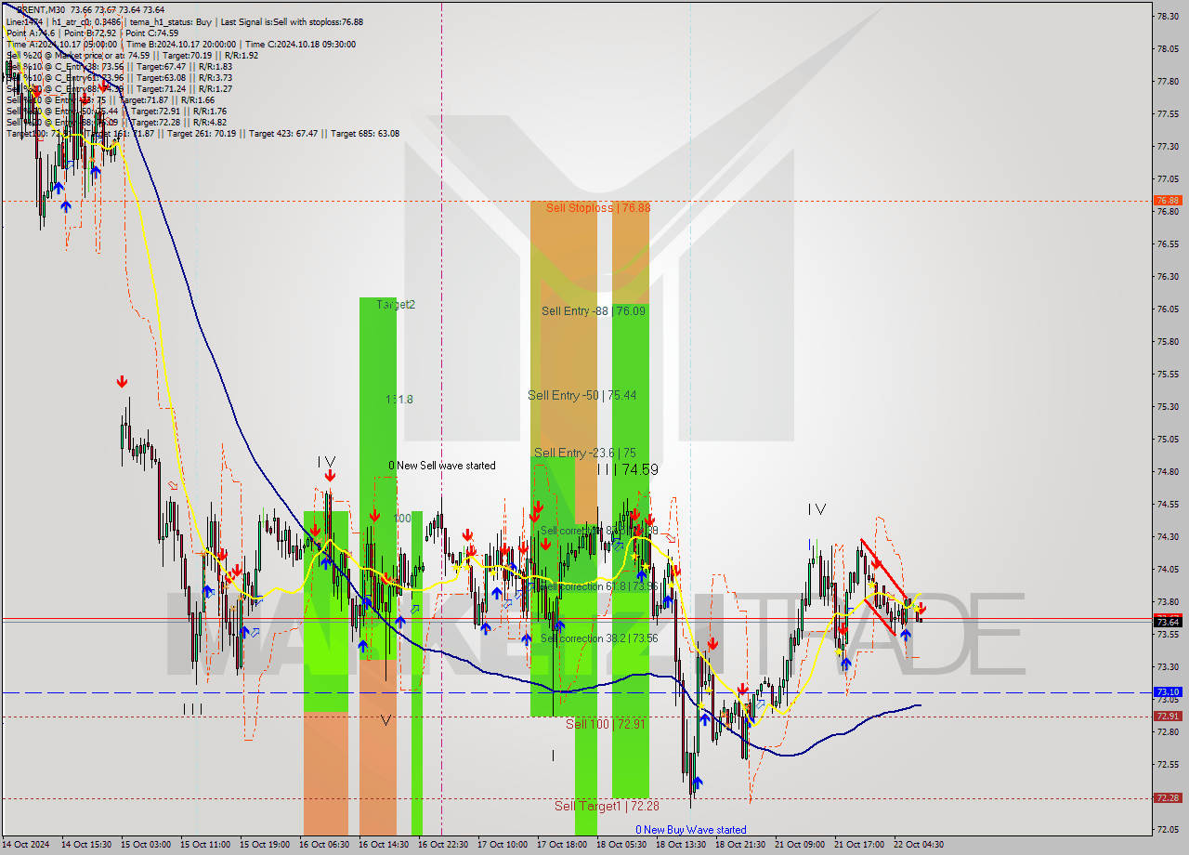Click the 'Point C:74.59' info text

tap(151, 33)
